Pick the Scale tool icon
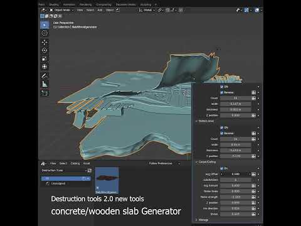Image resolution: width=301 pixels, height=226 pixels. coord(45,58)
